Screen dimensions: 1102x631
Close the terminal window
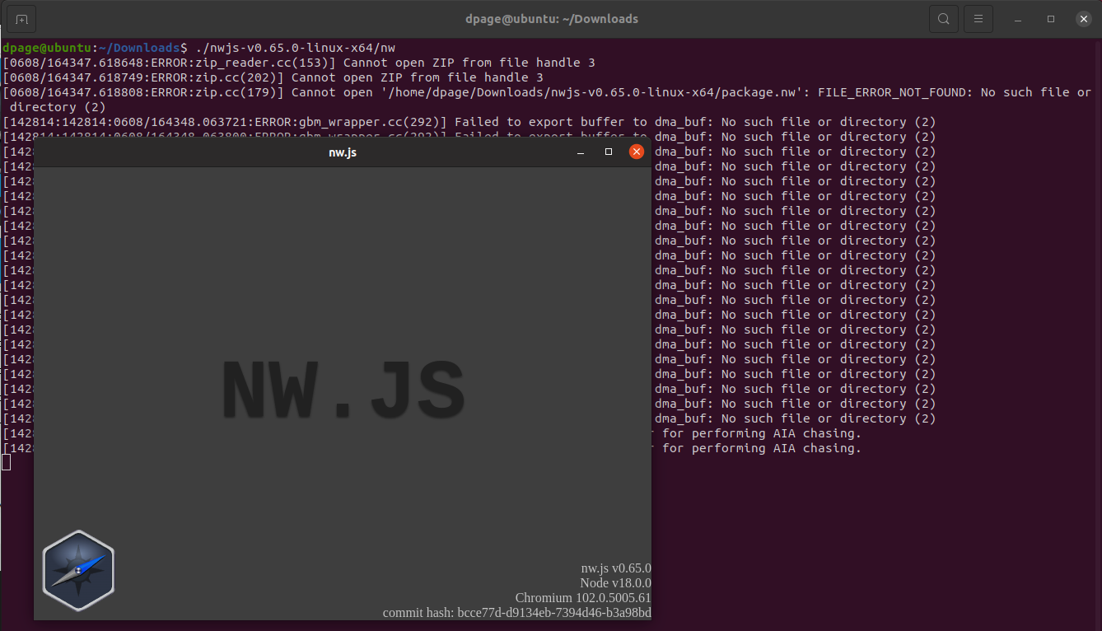[1082, 19]
